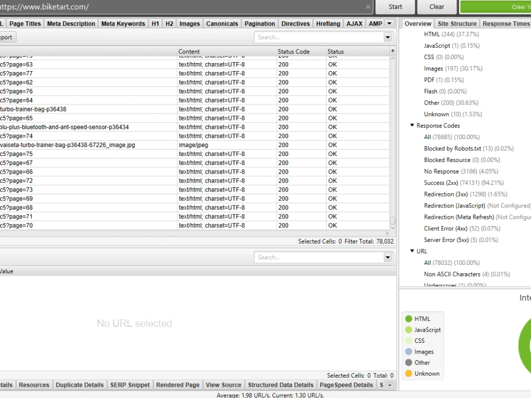Select Server Error (5xx) filter
This screenshot has height=398, width=531.
click(x=461, y=240)
